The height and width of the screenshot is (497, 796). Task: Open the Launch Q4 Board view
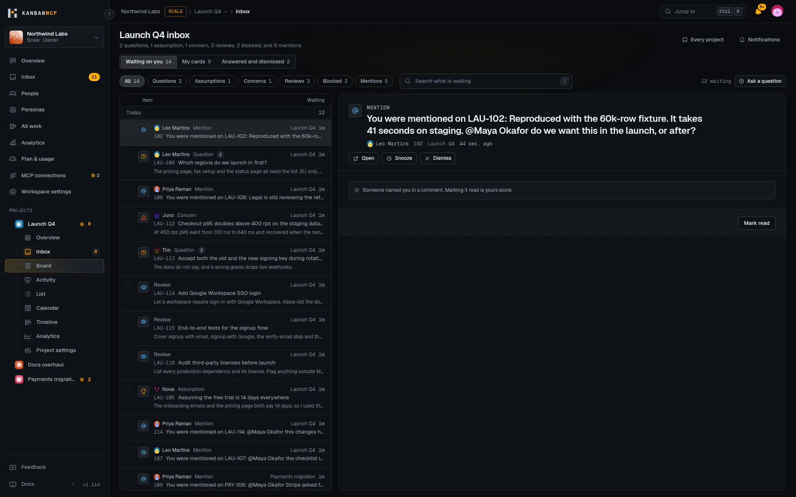pyautogui.click(x=54, y=266)
